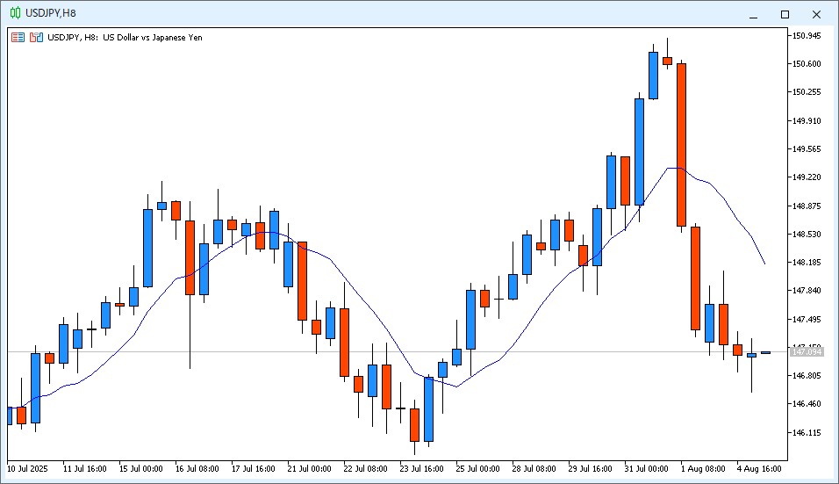839x484 pixels.
Task: Open the One Click Trading panel icon
Action: [18, 38]
